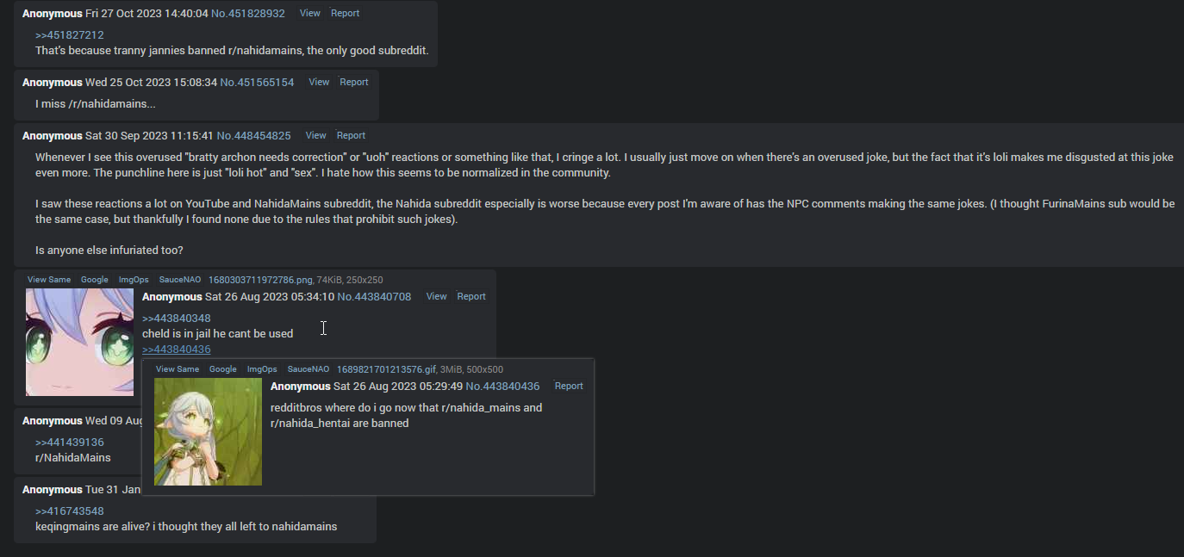Follow quote link >>451827212
Screen dimensions: 1184x557
click(x=70, y=35)
